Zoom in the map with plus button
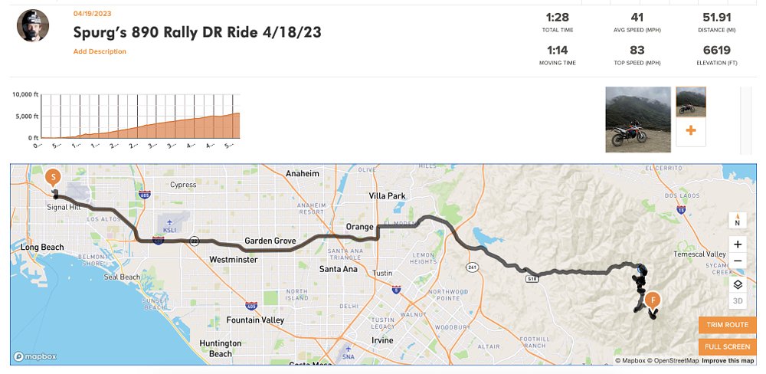The image size is (766, 374). (737, 244)
